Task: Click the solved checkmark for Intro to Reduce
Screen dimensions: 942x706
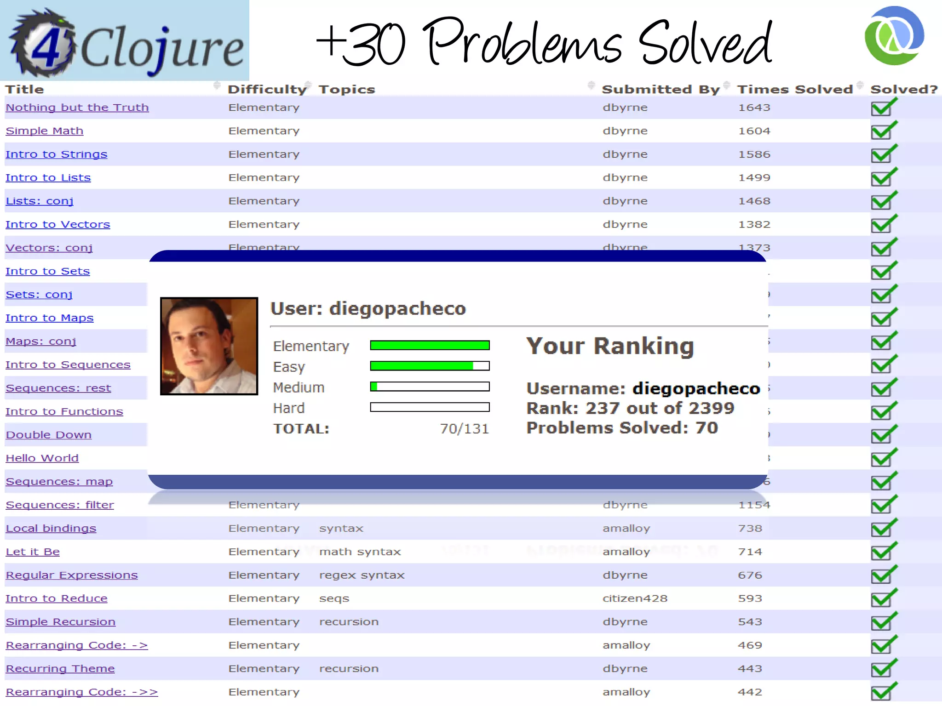Action: point(884,599)
